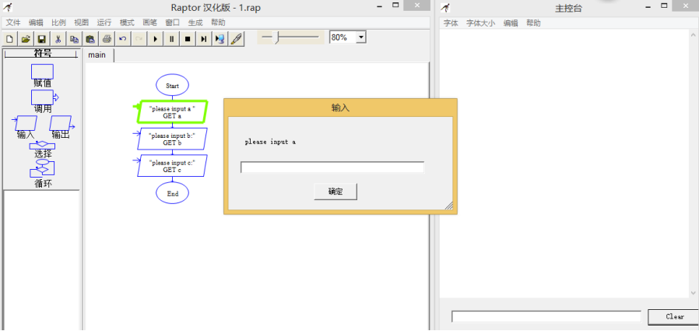
Task: Clear the master console output
Action: point(675,317)
